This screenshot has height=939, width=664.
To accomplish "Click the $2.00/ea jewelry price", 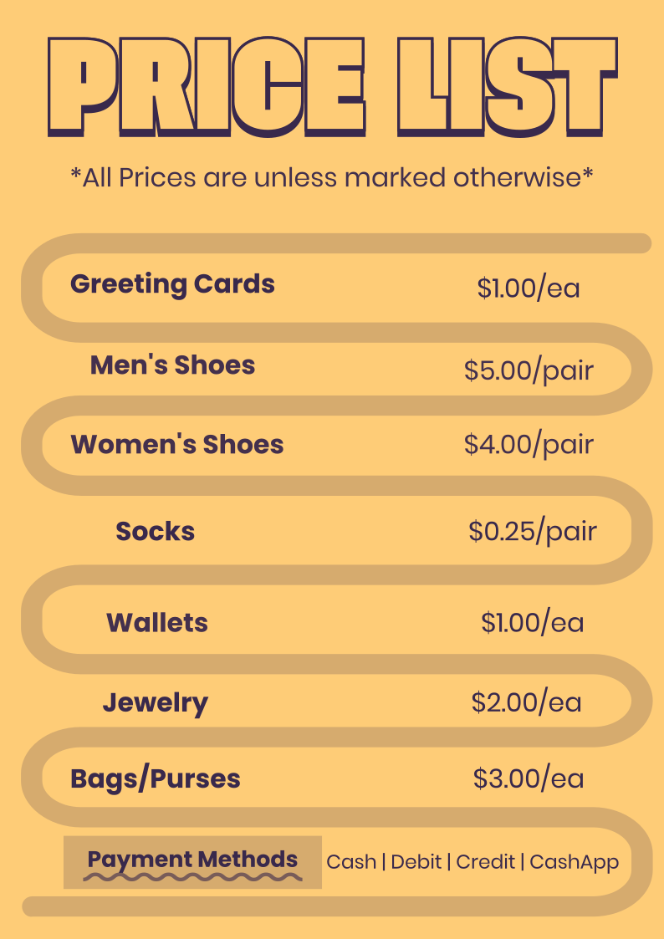I will click(526, 702).
